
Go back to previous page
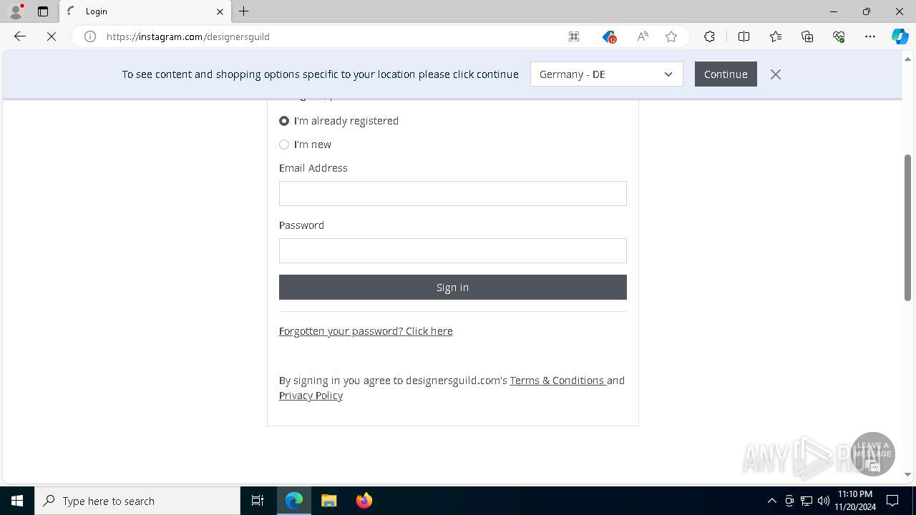pyautogui.click(x=20, y=36)
